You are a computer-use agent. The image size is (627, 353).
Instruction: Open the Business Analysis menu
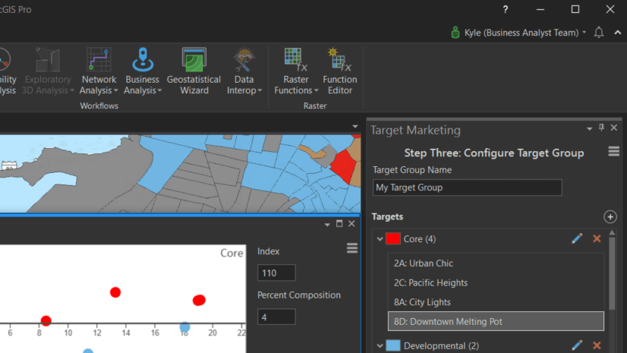click(x=143, y=71)
